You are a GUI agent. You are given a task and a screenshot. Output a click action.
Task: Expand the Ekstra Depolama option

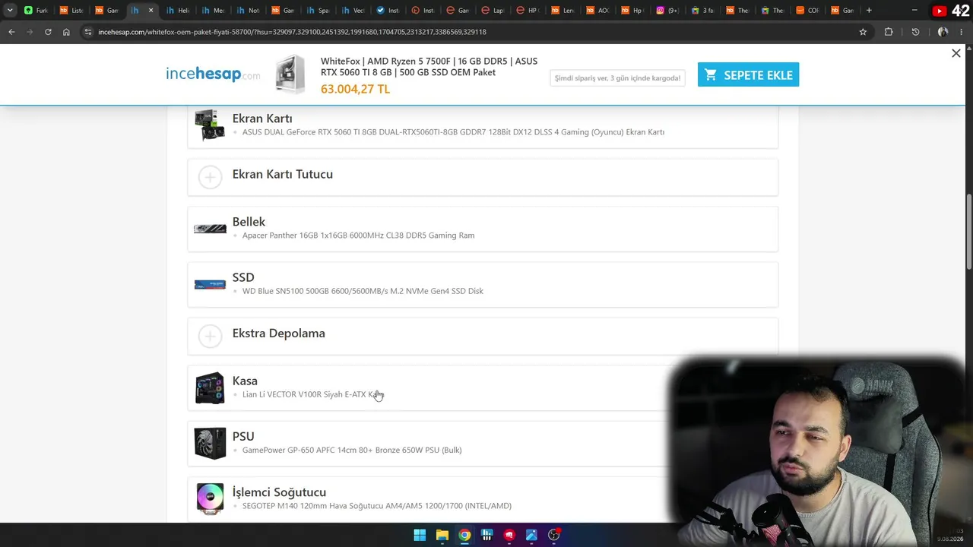(x=210, y=336)
